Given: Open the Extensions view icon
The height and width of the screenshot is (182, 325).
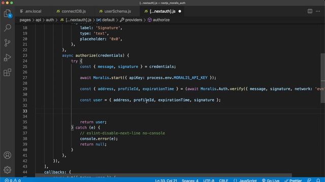Looking at the screenshot, I should (8, 72).
